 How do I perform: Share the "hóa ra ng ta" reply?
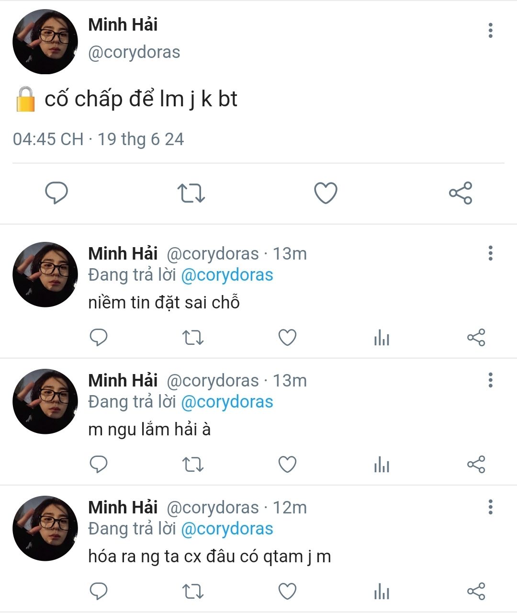pyautogui.click(x=476, y=591)
